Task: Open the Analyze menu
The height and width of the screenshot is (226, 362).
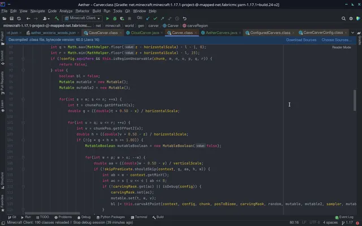Action: [x=66, y=11]
